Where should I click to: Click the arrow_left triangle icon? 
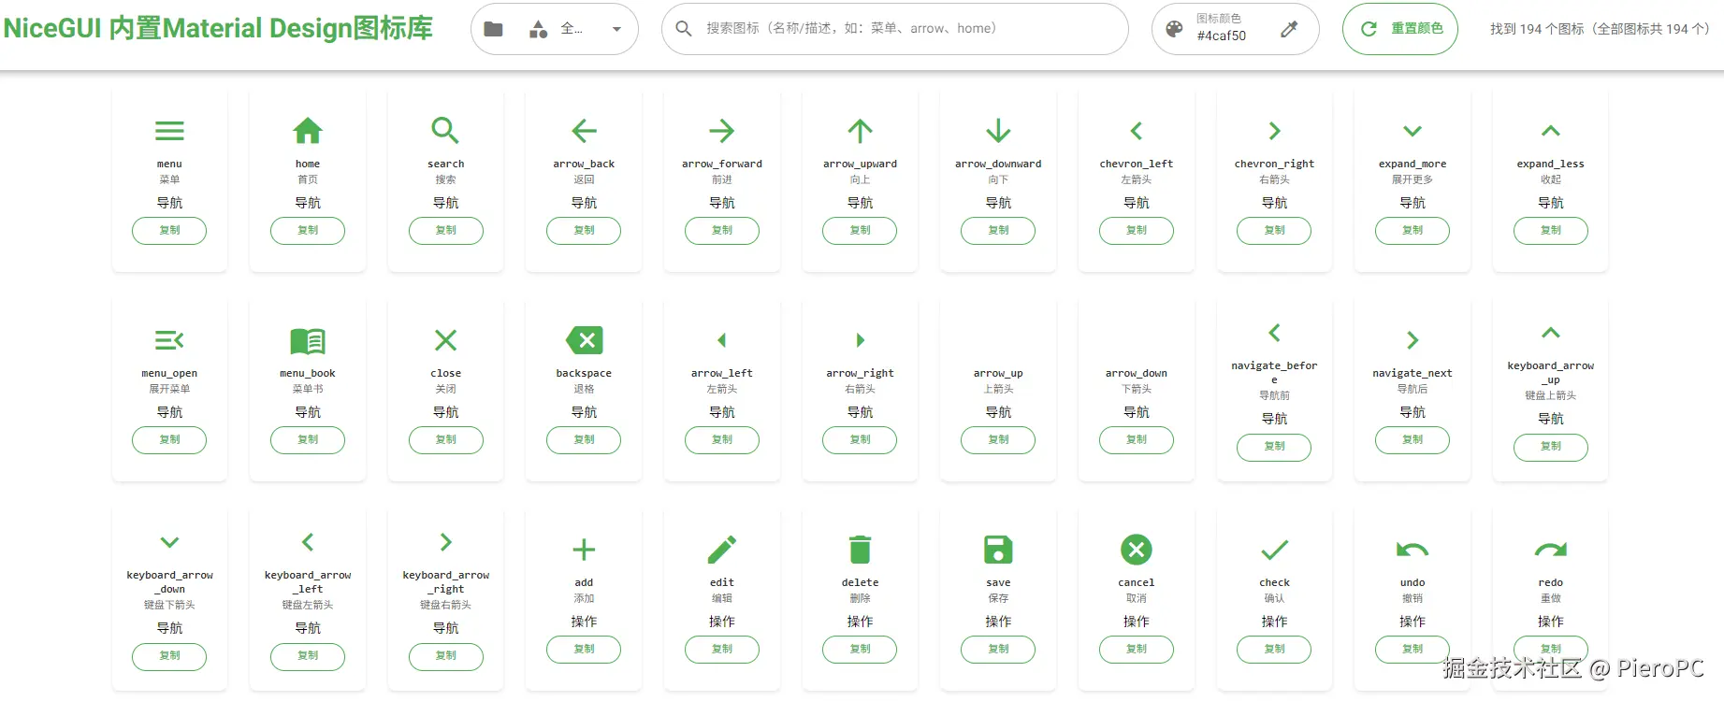pyautogui.click(x=721, y=340)
